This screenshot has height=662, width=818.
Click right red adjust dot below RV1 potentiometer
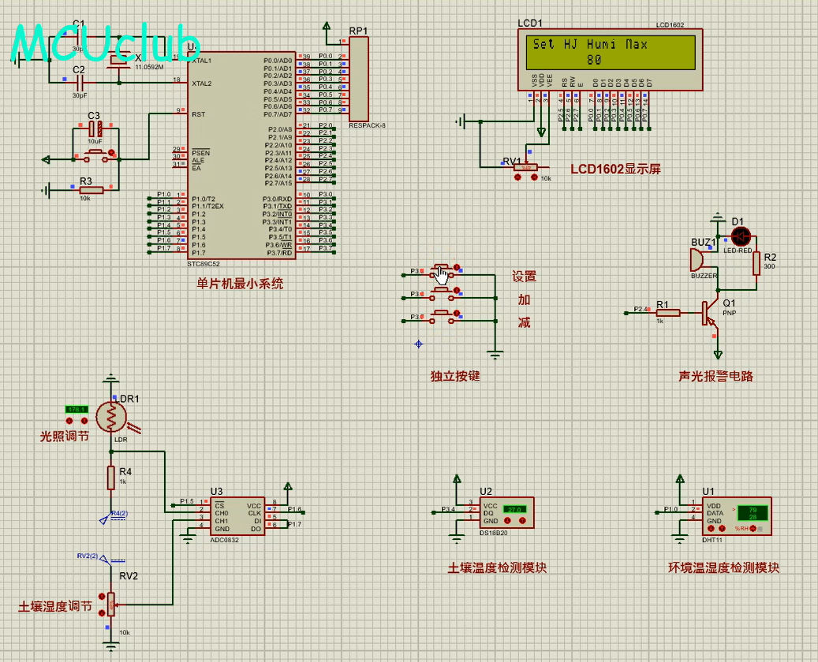pos(534,177)
